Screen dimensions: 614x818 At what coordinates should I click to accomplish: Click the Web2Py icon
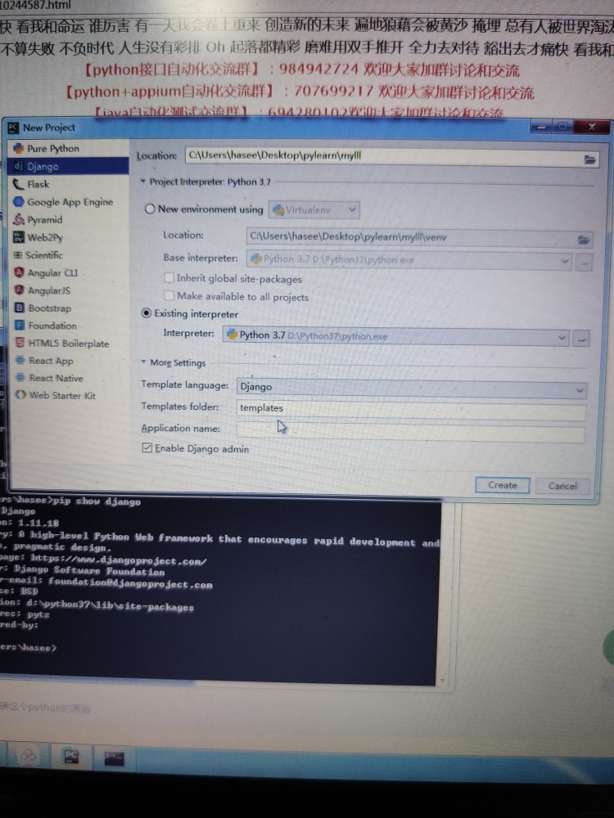tap(19, 237)
